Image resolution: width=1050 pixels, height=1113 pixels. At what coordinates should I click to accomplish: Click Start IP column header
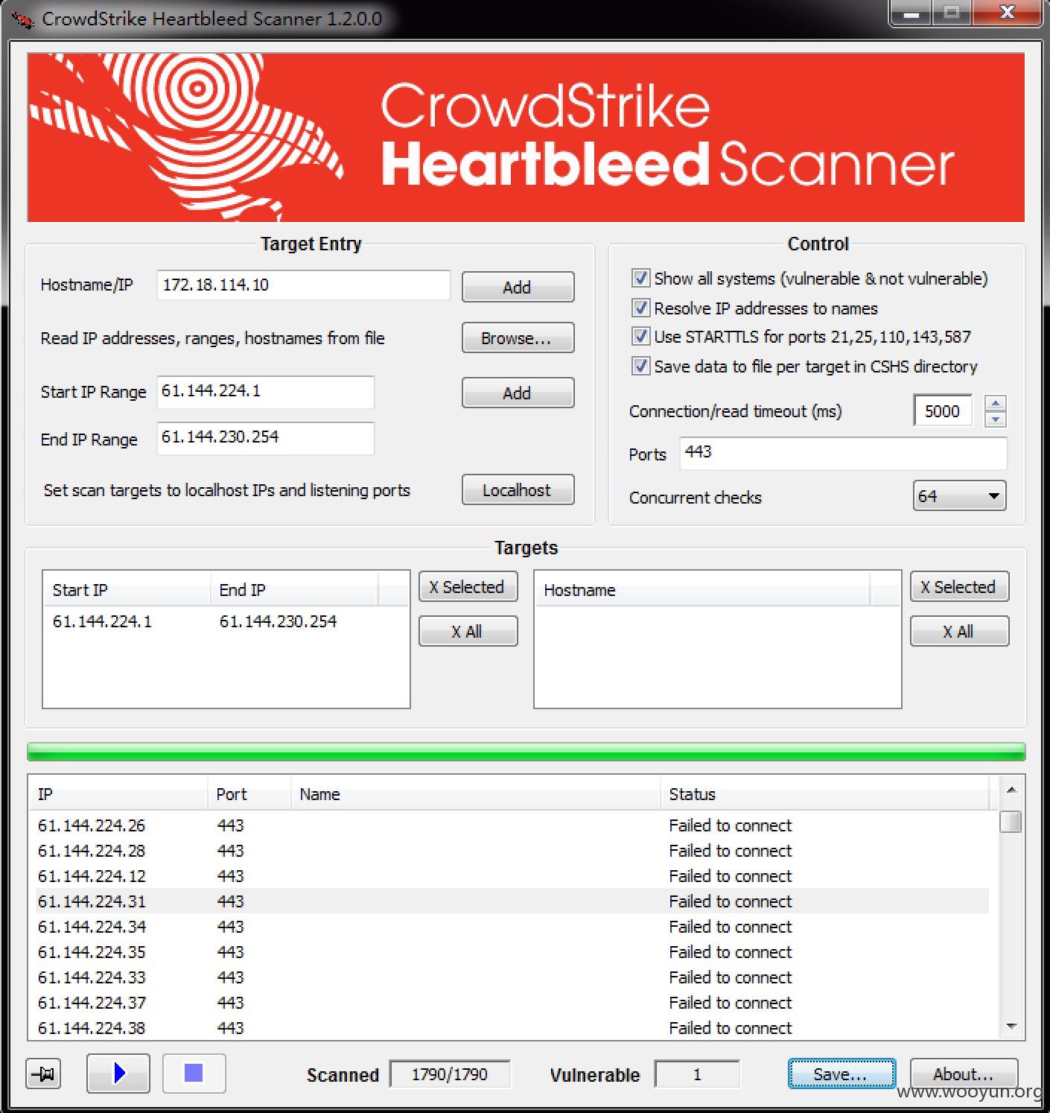[x=127, y=589]
